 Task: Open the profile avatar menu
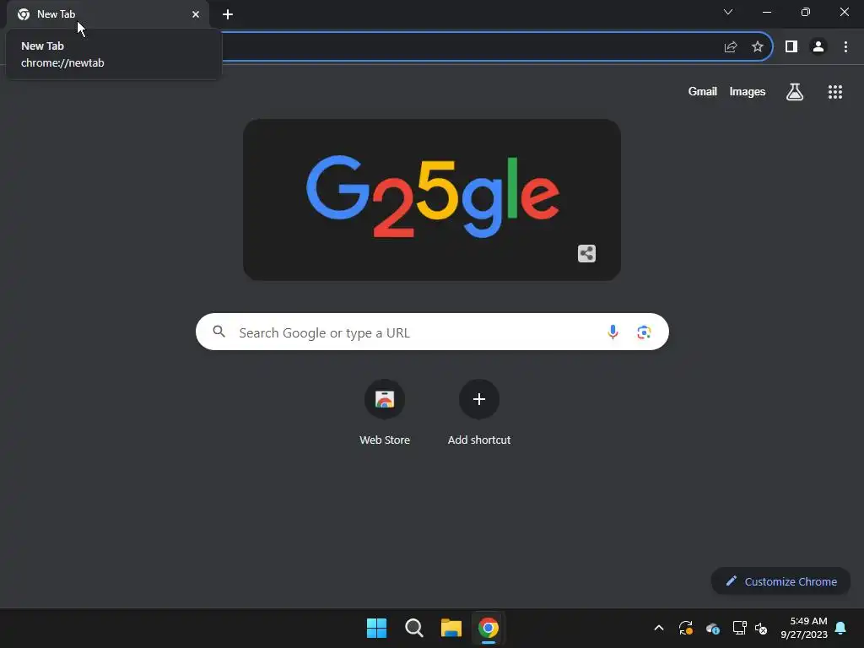[818, 47]
